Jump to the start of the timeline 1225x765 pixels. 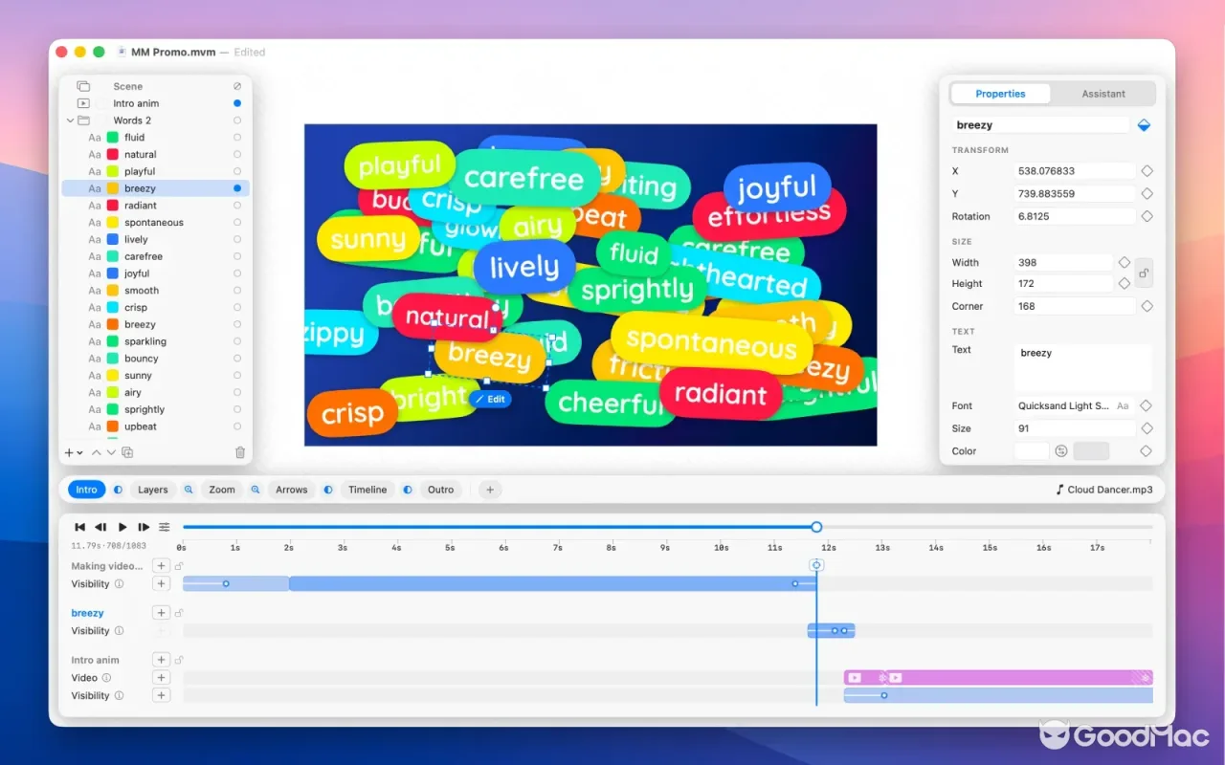coord(80,527)
